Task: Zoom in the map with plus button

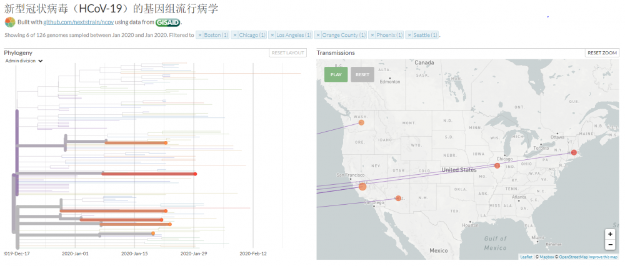Action: (609, 234)
